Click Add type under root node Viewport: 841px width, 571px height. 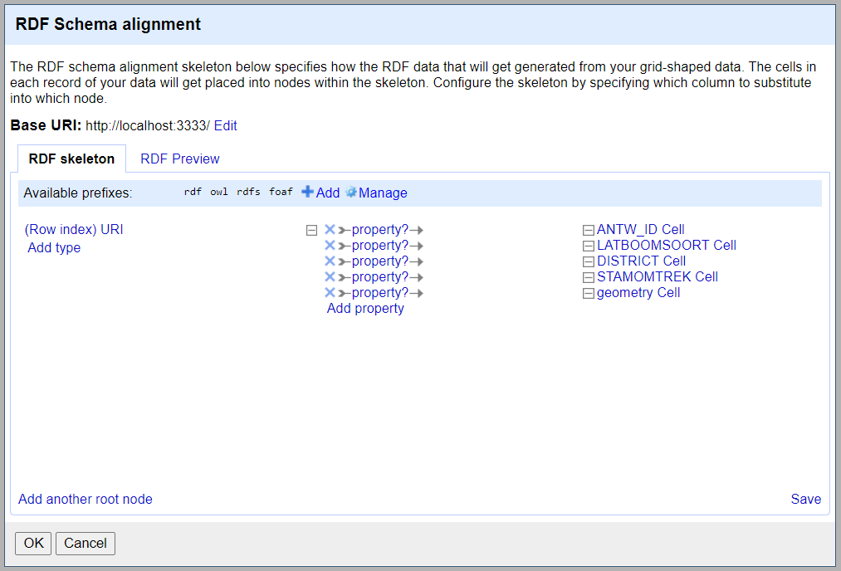(x=54, y=248)
